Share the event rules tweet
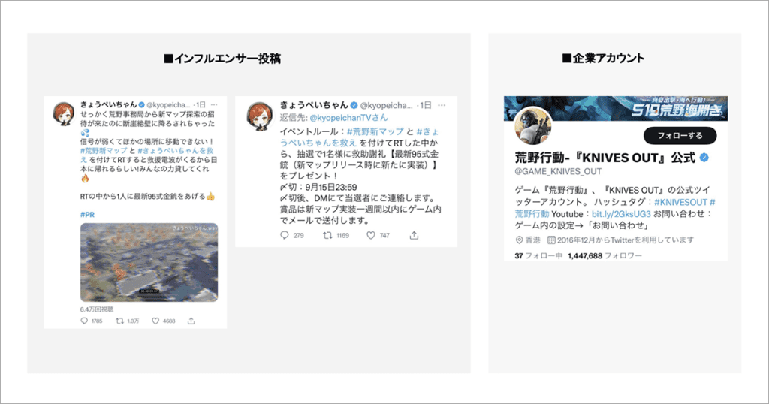 coord(414,235)
